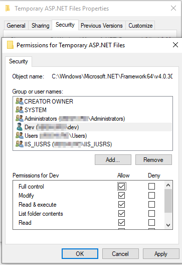The image size is (182, 265).
Task: Toggle Allow checkbox for Read
Action: tap(121, 223)
